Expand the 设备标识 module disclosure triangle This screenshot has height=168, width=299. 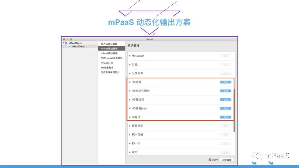point(130,126)
